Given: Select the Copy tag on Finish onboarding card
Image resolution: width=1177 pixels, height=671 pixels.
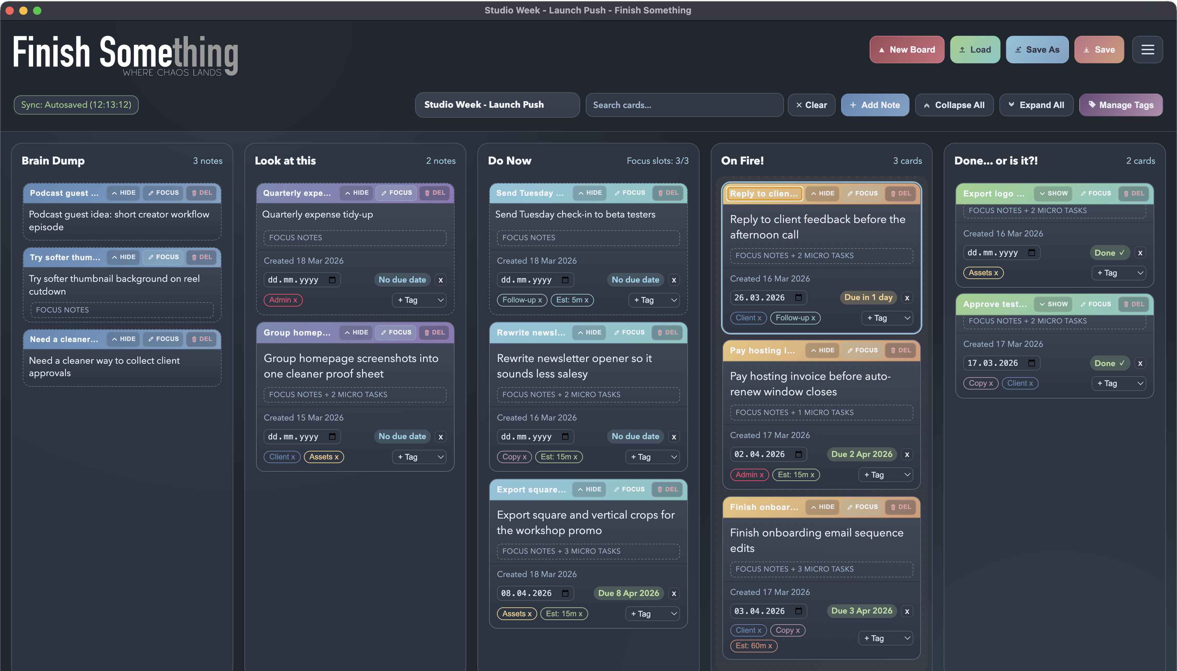Looking at the screenshot, I should [787, 630].
